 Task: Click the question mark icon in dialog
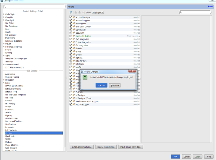85,77
